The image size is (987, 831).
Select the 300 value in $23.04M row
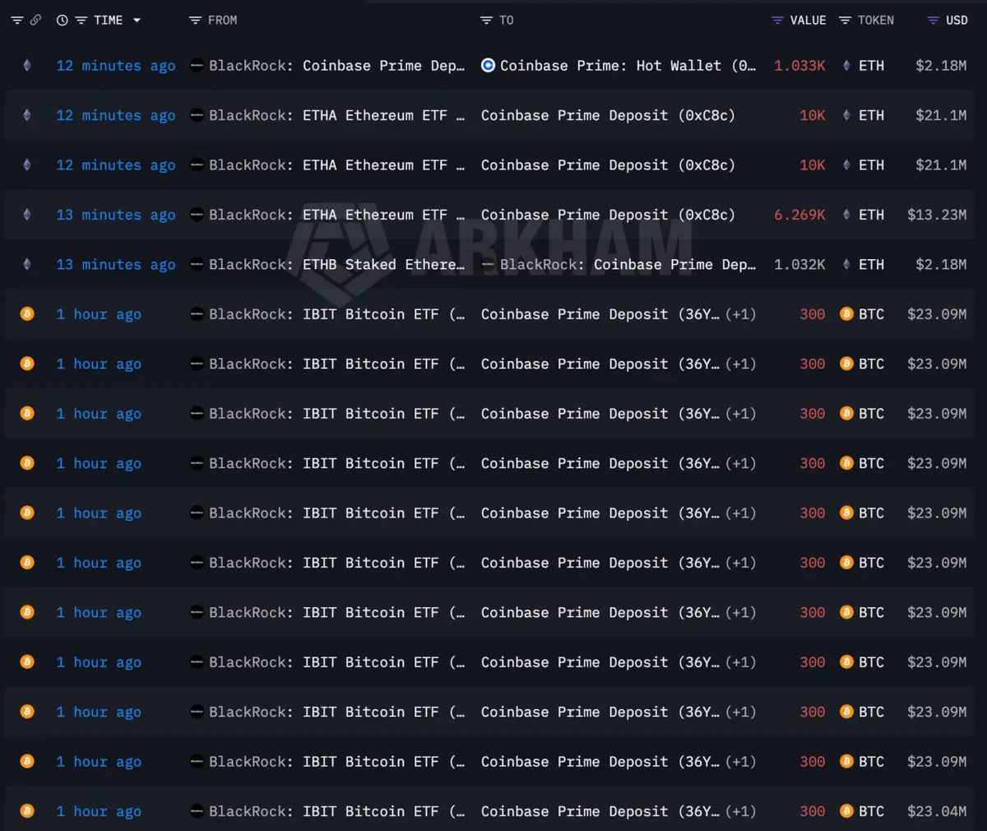click(813, 811)
